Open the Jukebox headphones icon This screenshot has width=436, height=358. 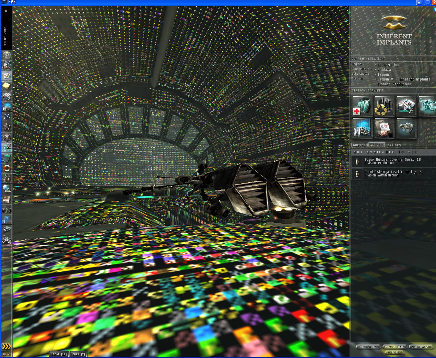(x=7, y=209)
